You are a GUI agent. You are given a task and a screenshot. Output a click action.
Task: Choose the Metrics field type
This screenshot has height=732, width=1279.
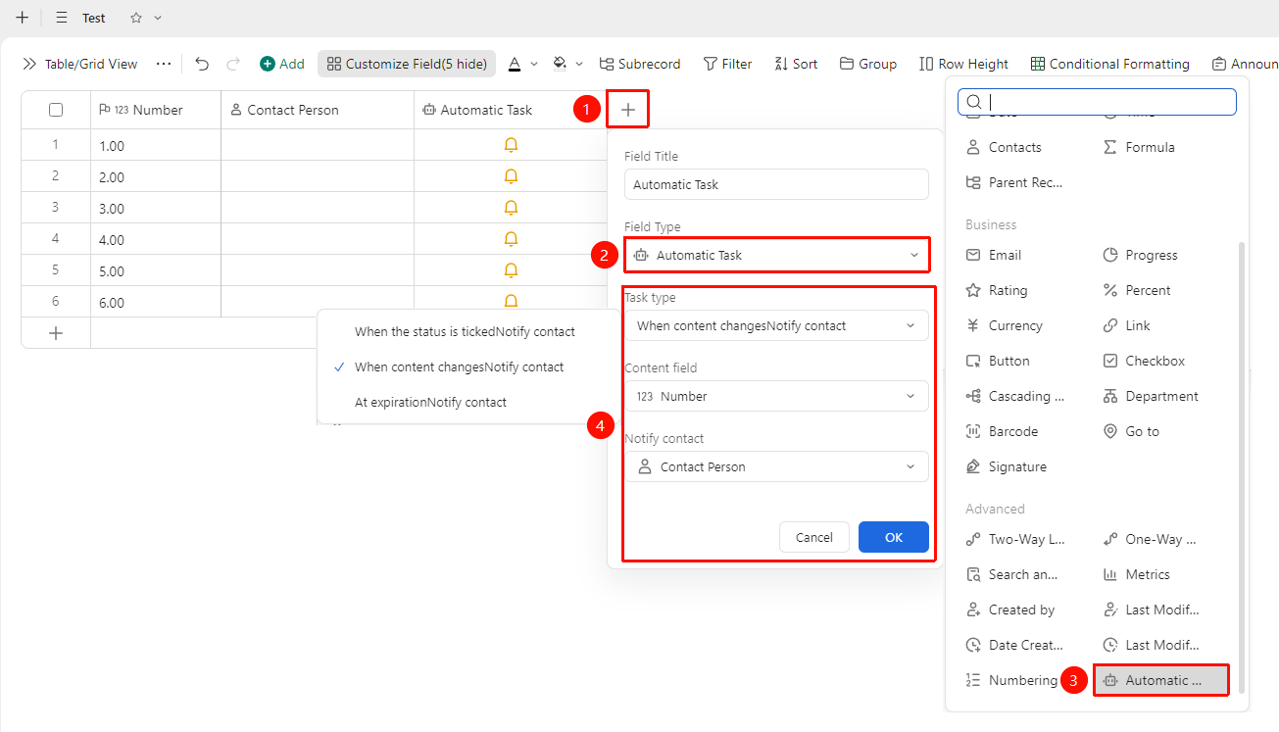(1137, 574)
